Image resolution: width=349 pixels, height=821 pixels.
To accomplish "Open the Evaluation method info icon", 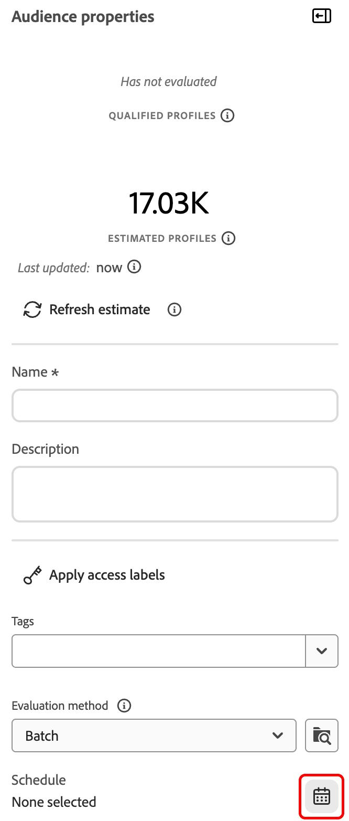I will point(124,706).
